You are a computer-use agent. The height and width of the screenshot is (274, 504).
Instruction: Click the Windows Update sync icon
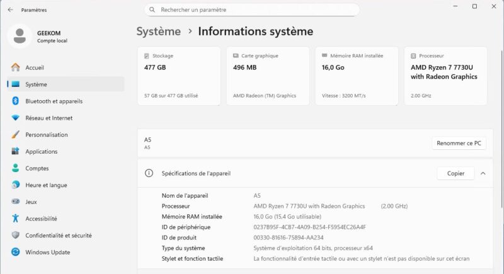pos(15,252)
